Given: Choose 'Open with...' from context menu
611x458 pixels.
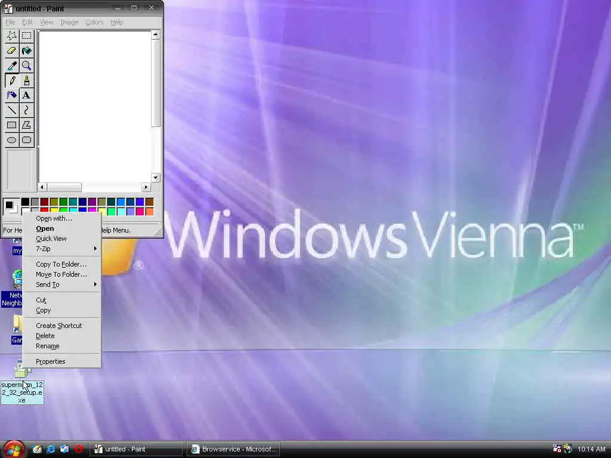Looking at the screenshot, I should (62, 218).
